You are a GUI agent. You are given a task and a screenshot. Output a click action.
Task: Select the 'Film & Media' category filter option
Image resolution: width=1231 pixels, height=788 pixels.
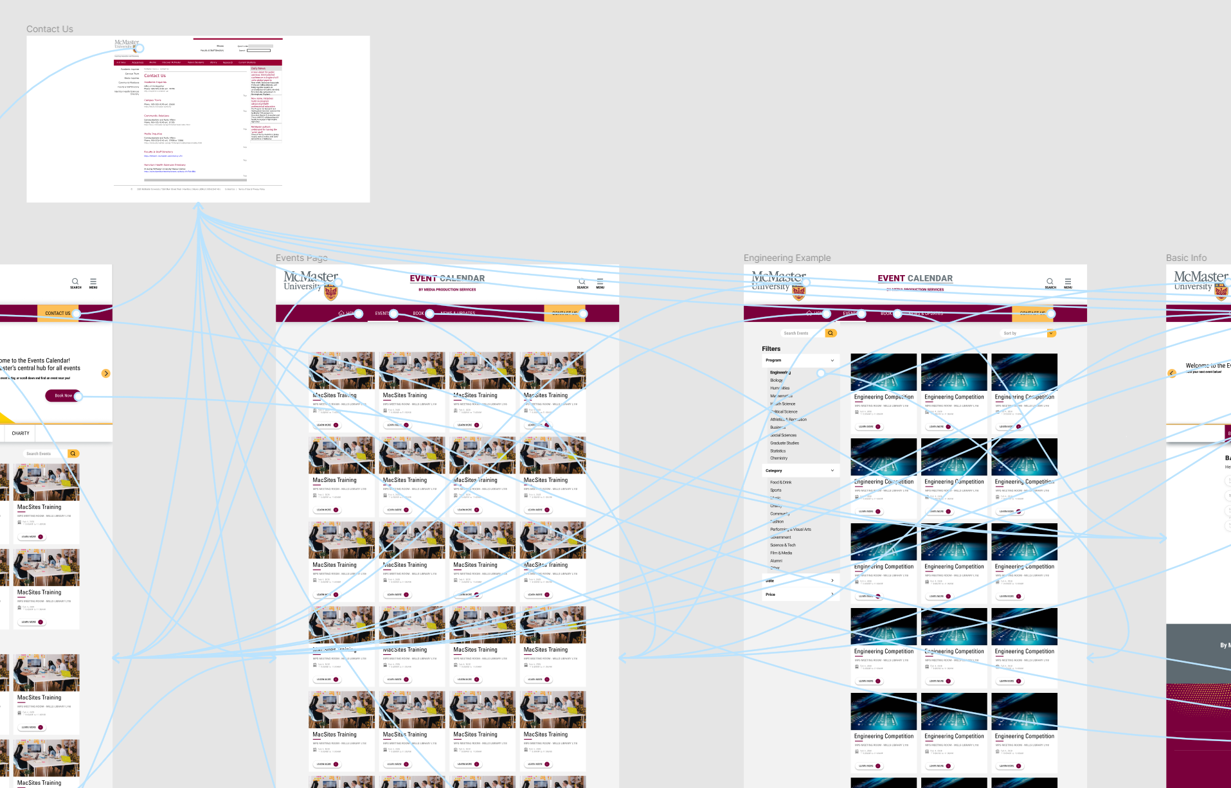pyautogui.click(x=781, y=553)
